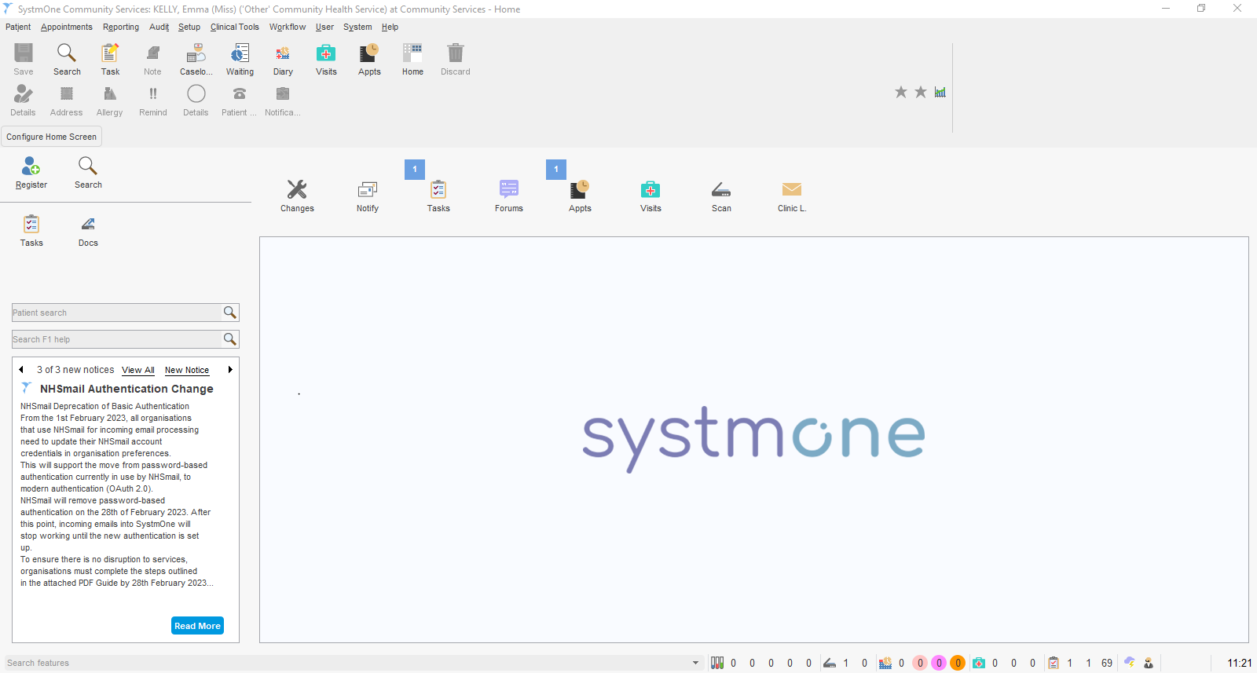The height and width of the screenshot is (673, 1257).
Task: Click the Register patient icon
Action: coord(31,166)
